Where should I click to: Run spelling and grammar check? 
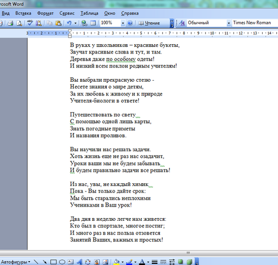[x=30, y=23]
